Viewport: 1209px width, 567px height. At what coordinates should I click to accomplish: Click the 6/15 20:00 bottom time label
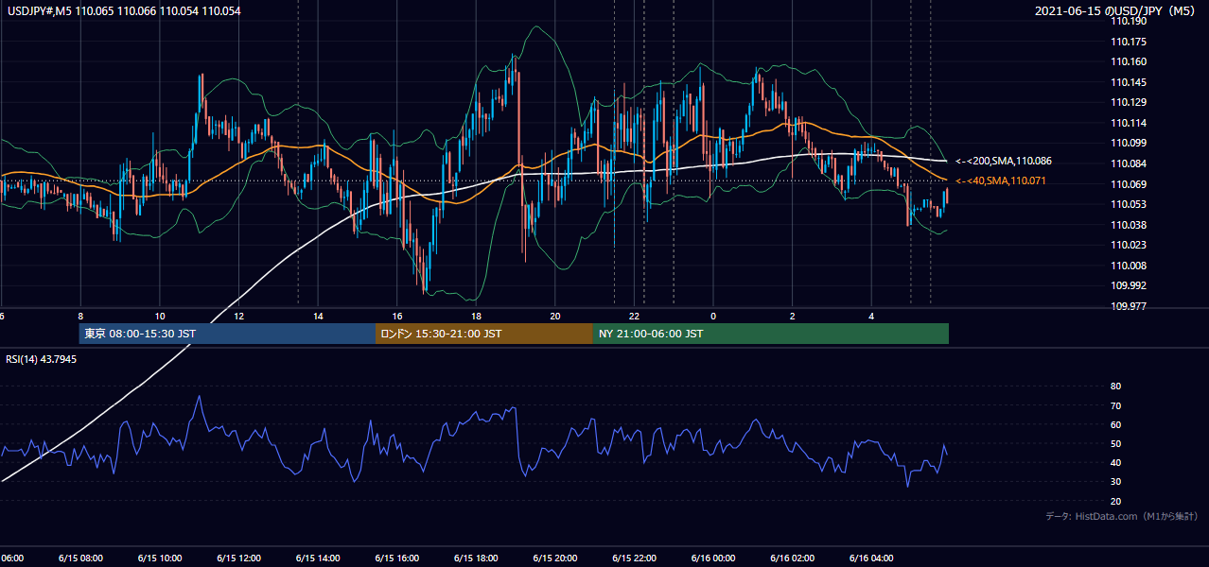click(555, 558)
